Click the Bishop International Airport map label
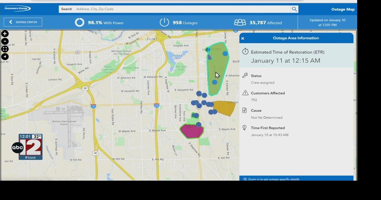381x200 pixels. pos(64,123)
